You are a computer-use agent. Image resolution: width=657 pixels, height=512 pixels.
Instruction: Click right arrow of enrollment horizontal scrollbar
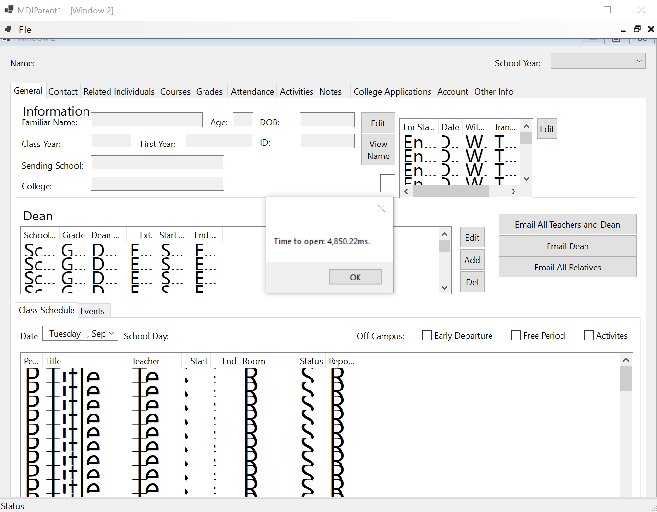click(513, 191)
